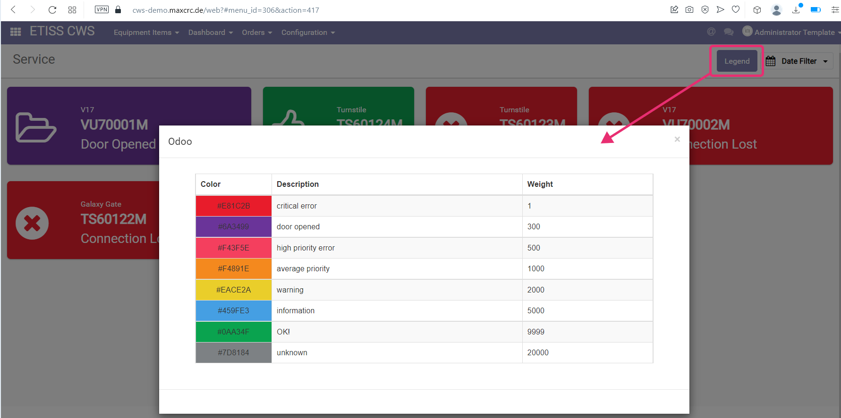Open the @ mentions icon in navbar

711,32
